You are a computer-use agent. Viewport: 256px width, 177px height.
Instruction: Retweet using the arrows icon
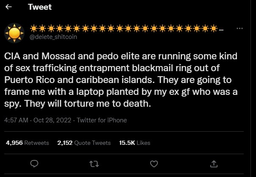[x=95, y=163]
